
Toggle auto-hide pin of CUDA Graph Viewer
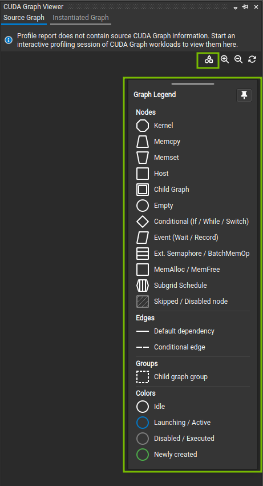[x=245, y=7]
